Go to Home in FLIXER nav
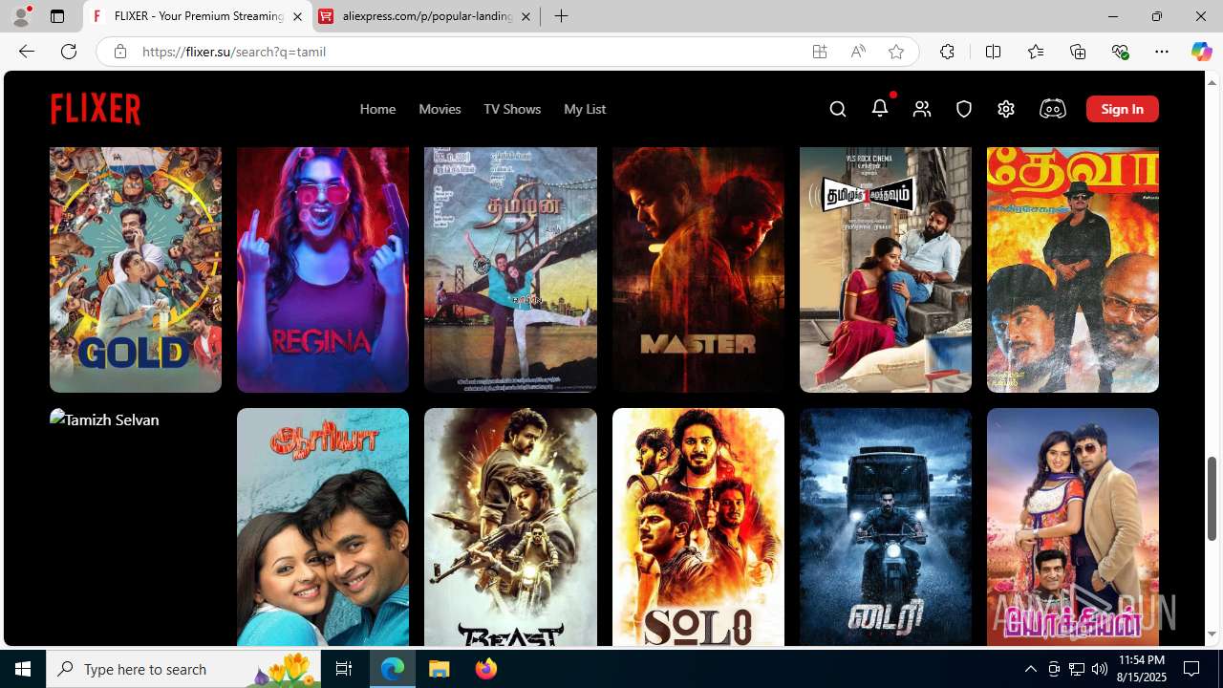The height and width of the screenshot is (688, 1223). coord(377,109)
